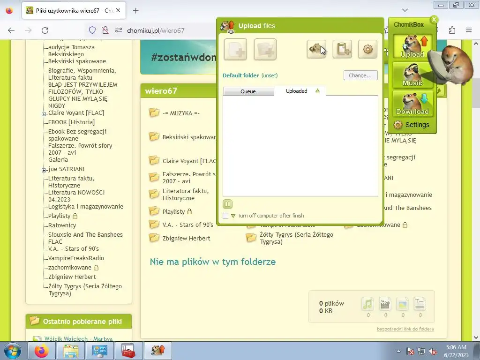The image size is (480, 360).
Task: Click the Firefox shield tracking protection icon
Action: tap(92, 30)
